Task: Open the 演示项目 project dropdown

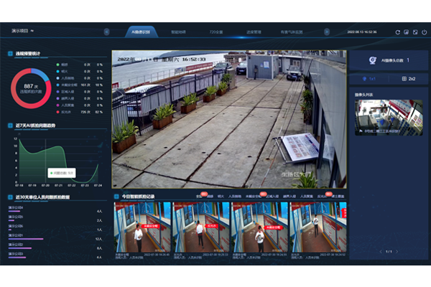Action: pos(22,31)
